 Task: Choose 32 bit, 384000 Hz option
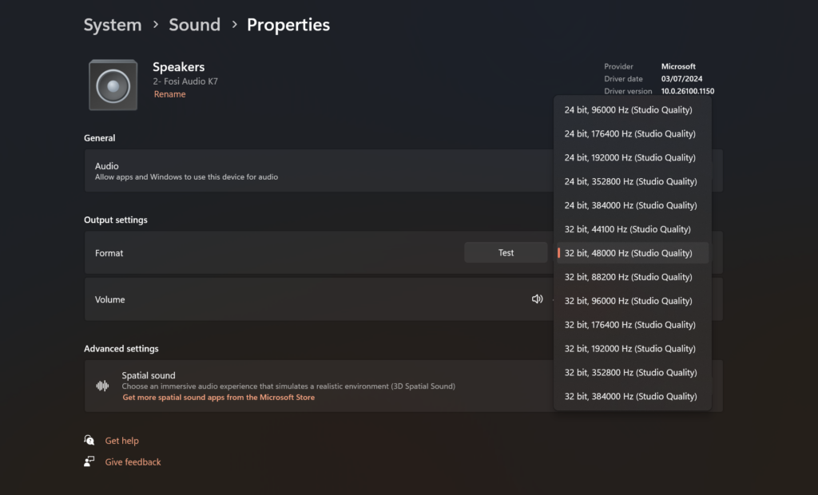pos(629,396)
